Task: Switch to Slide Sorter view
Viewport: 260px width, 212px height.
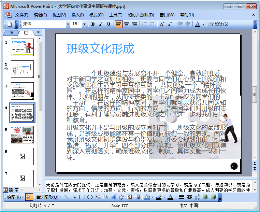Action: click(11, 189)
